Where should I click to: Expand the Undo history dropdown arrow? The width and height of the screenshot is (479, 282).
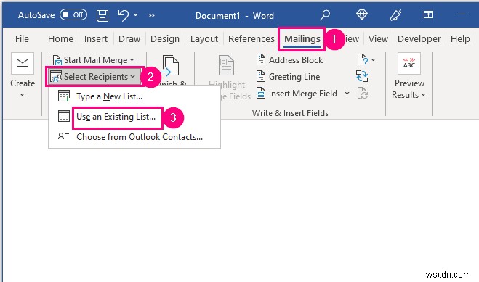click(x=136, y=14)
